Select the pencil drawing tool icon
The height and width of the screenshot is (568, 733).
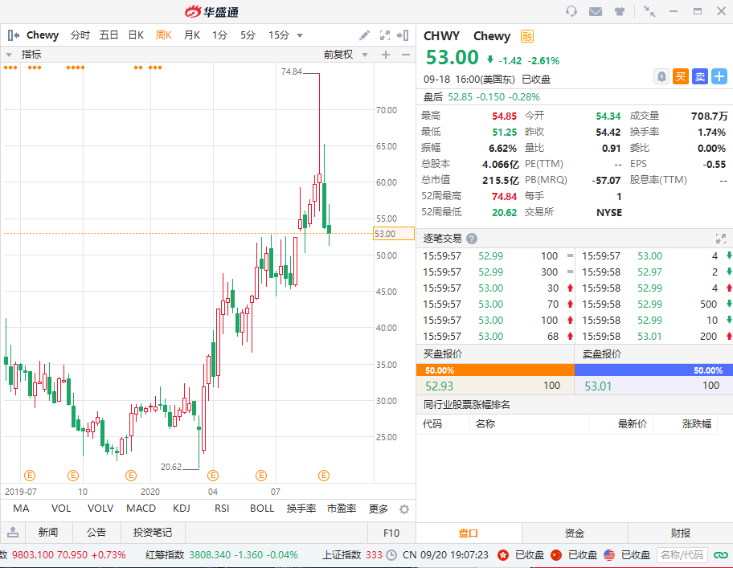(364, 35)
